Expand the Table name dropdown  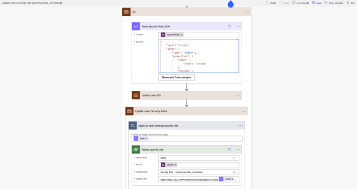point(234,158)
